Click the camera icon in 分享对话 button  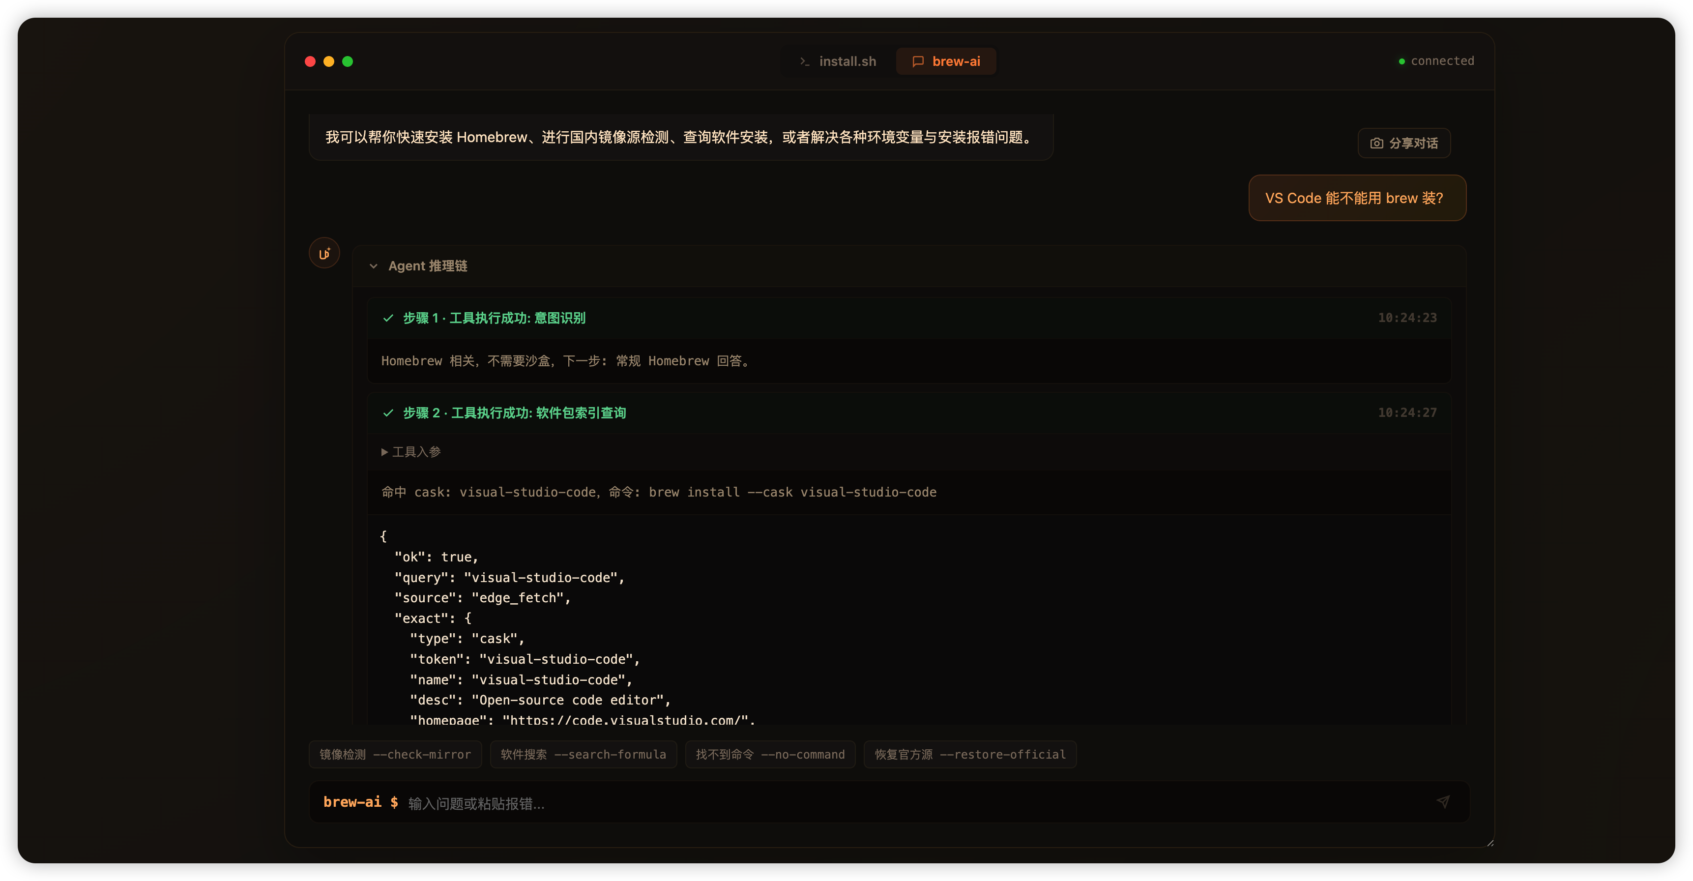(1376, 143)
